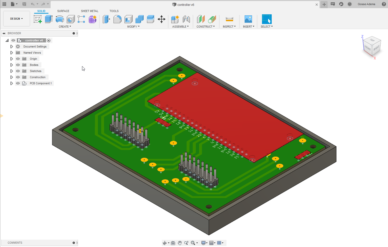The height and width of the screenshot is (247, 388).
Task: Undo the last action
Action: click(x=32, y=4)
